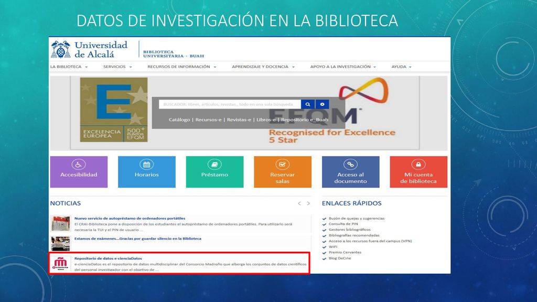
Task: Click the exam silence news thumbnail
Action: [x=61, y=243]
